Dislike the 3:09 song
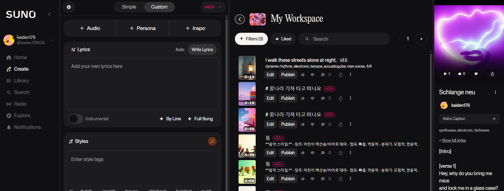The image size is (504, 191). pyautogui.click(x=313, y=179)
